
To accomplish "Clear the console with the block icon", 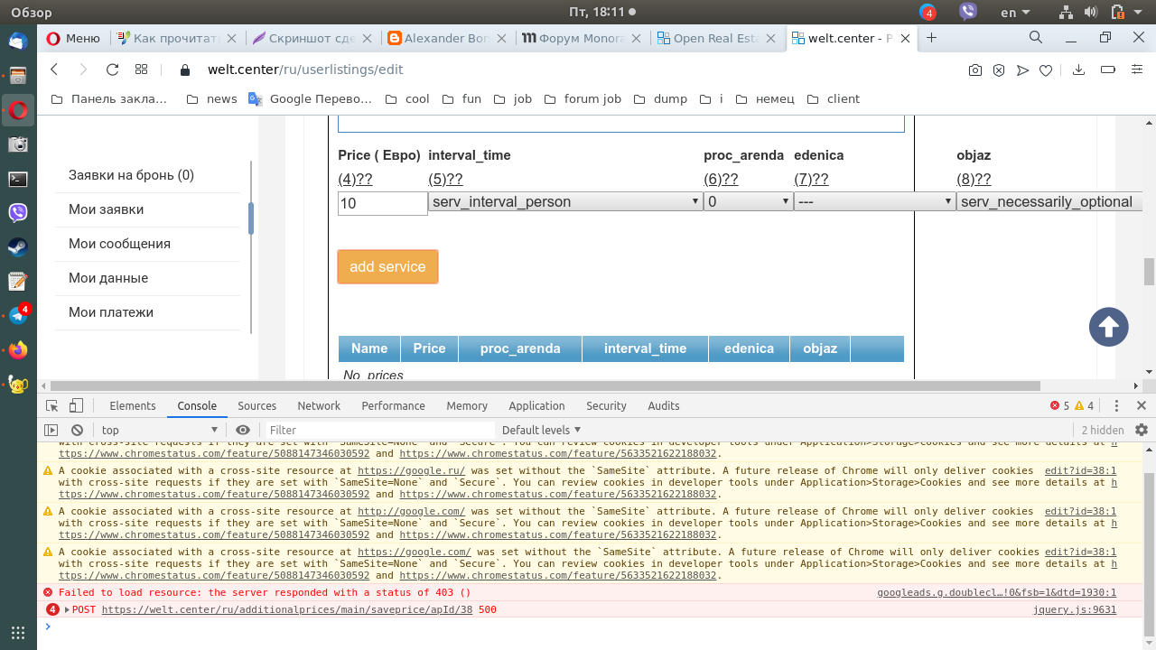I will pyautogui.click(x=78, y=431).
